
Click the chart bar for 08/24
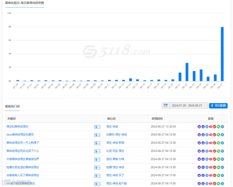click(201, 75)
